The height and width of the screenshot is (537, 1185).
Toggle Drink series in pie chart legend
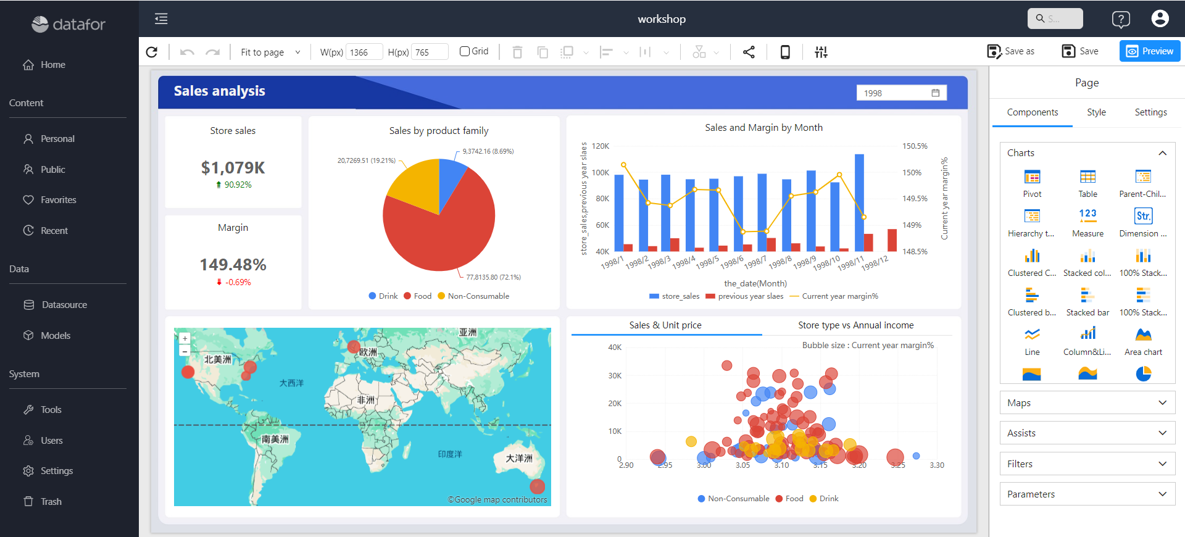click(x=383, y=296)
